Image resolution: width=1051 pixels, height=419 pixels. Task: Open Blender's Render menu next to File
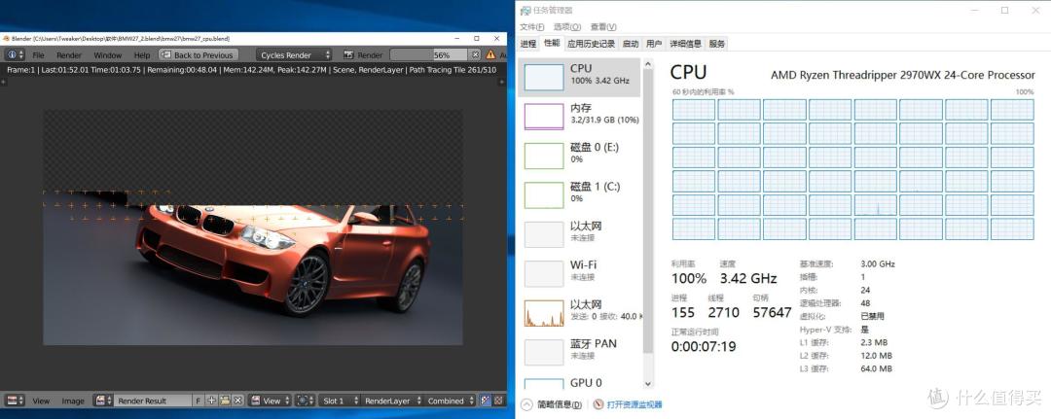click(x=69, y=54)
